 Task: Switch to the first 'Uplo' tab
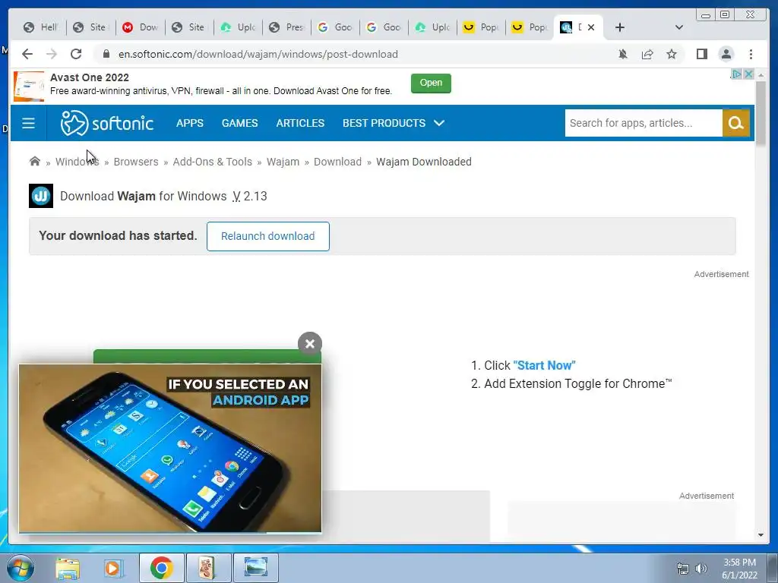[238, 27]
